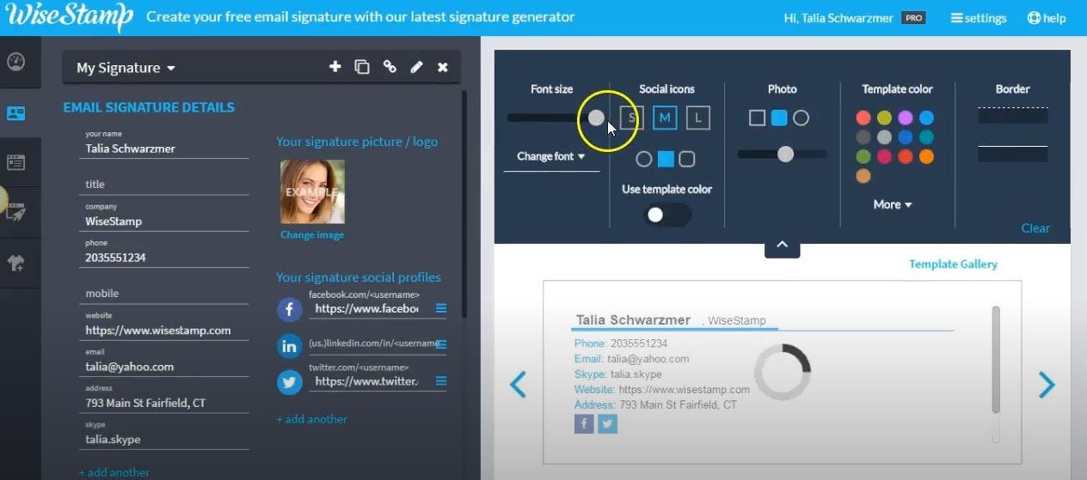Viewport: 1087px width, 480px height.
Task: Set social icons size to small (S)
Action: [x=631, y=118]
